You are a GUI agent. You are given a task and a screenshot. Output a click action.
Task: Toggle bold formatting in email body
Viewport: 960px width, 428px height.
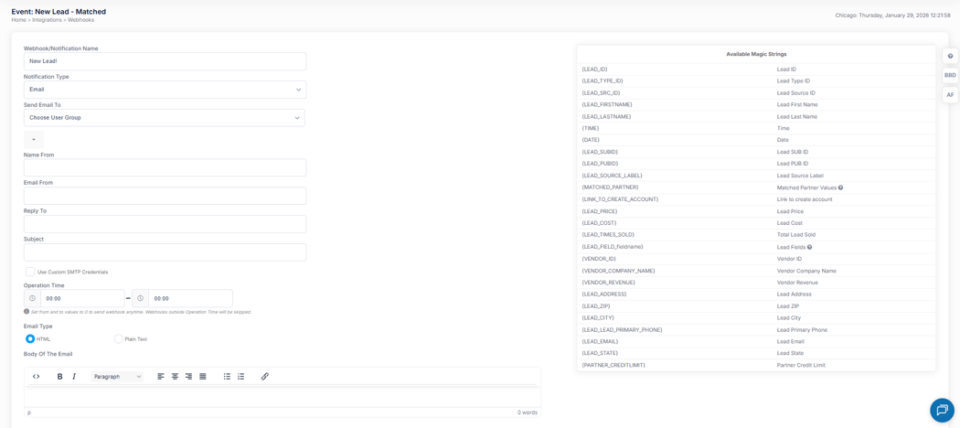(x=60, y=377)
